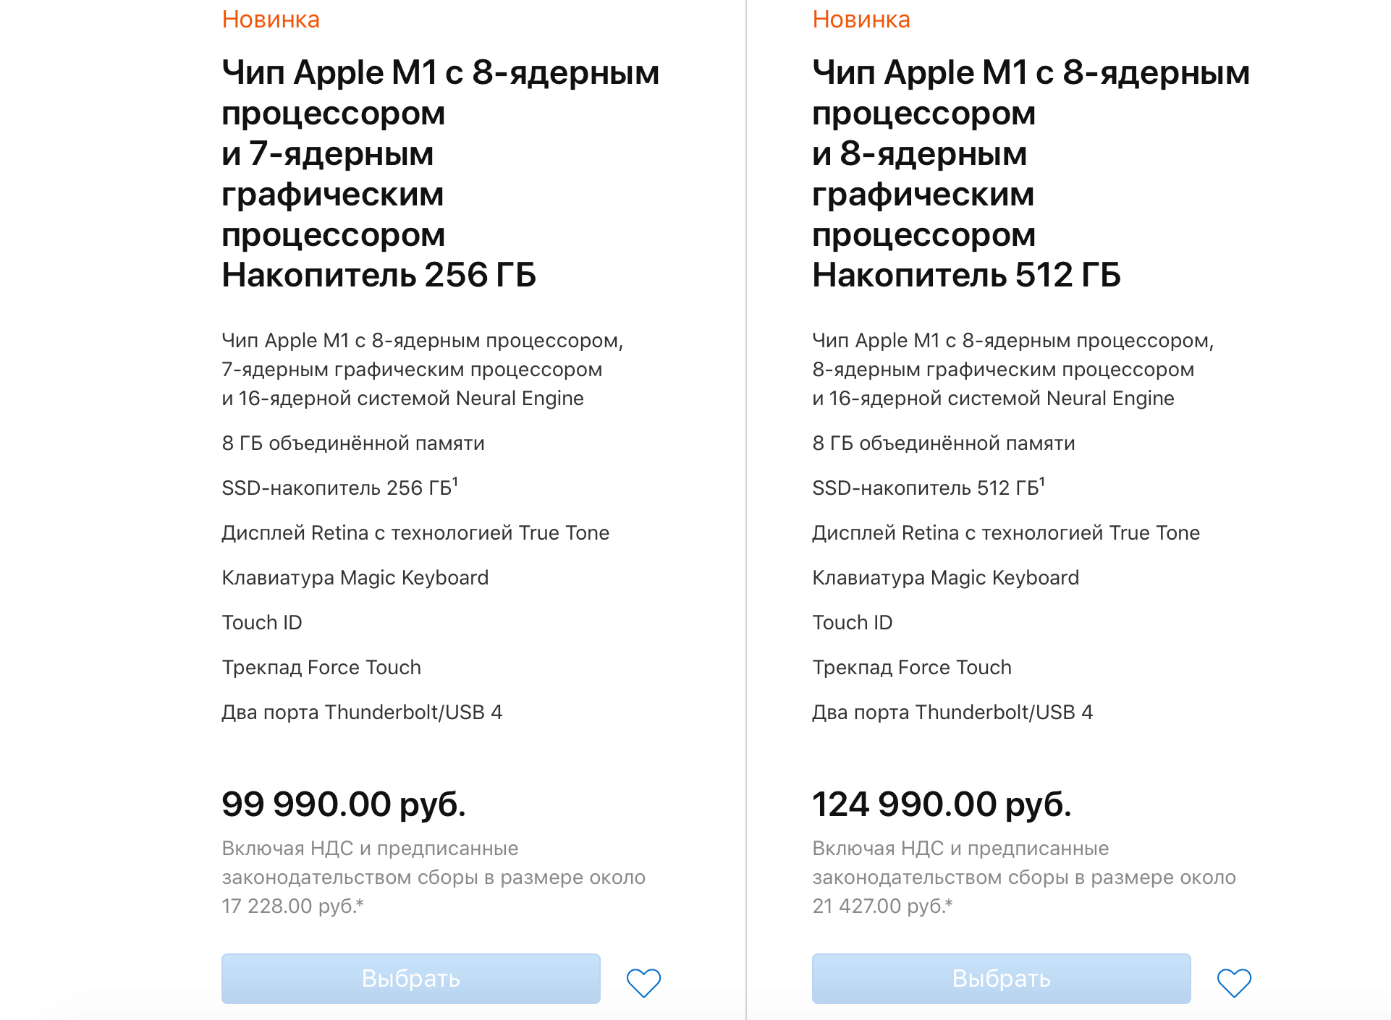This screenshot has height=1020, width=1391.
Task: Click the 124 990.00 руб. price
Action: point(942,804)
